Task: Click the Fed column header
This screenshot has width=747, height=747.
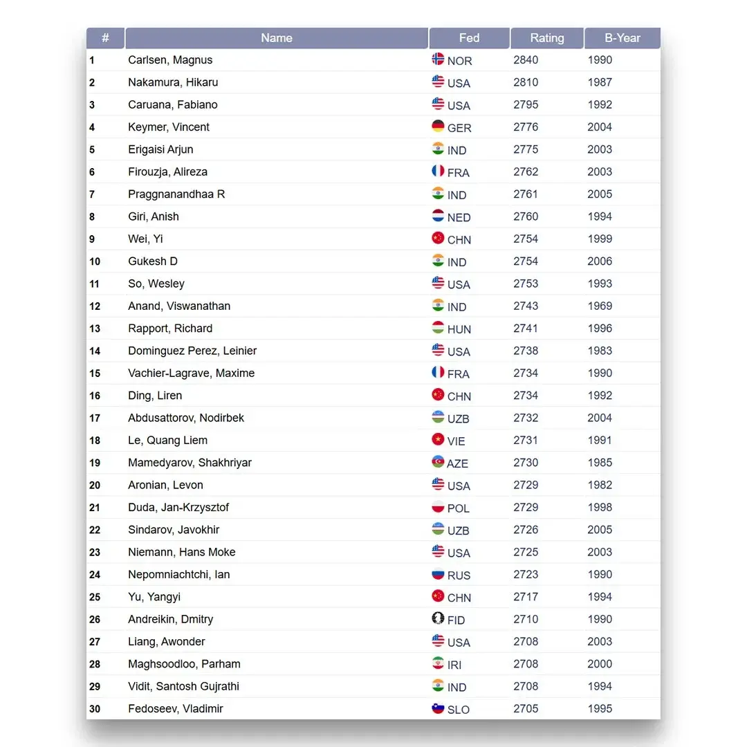Action: [x=469, y=38]
